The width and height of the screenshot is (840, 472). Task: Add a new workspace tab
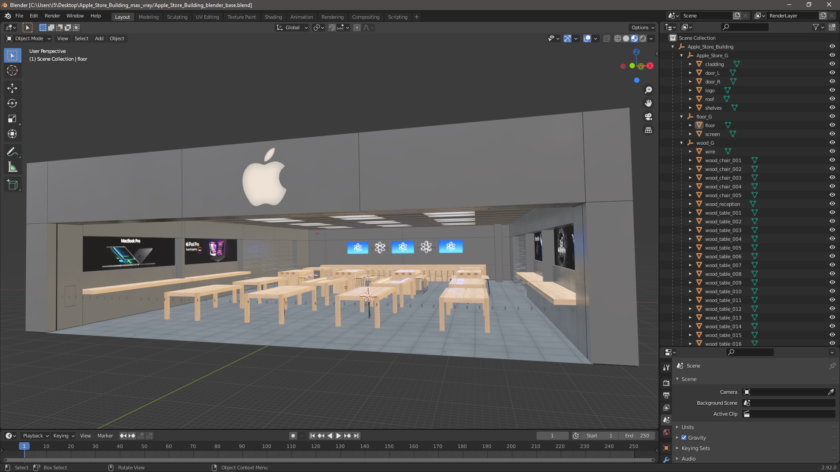(x=416, y=17)
